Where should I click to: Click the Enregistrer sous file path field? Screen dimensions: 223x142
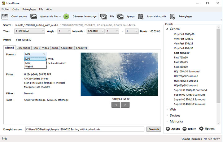(x=84, y=129)
